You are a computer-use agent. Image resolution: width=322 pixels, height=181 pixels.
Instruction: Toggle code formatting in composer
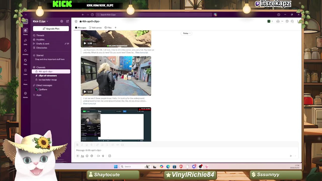[117, 145]
